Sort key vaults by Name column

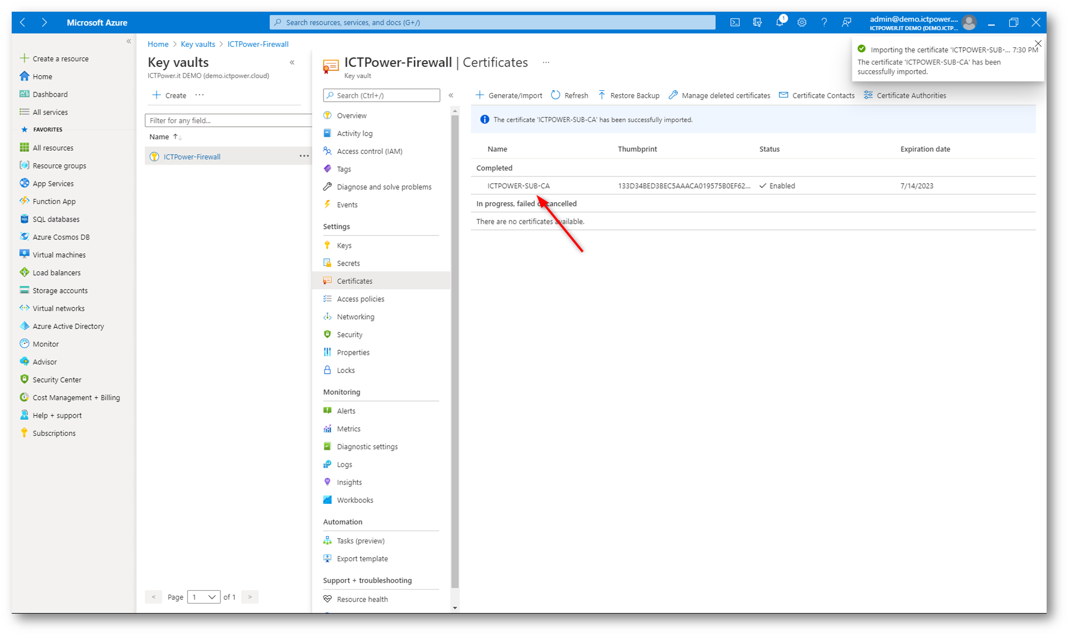click(165, 136)
